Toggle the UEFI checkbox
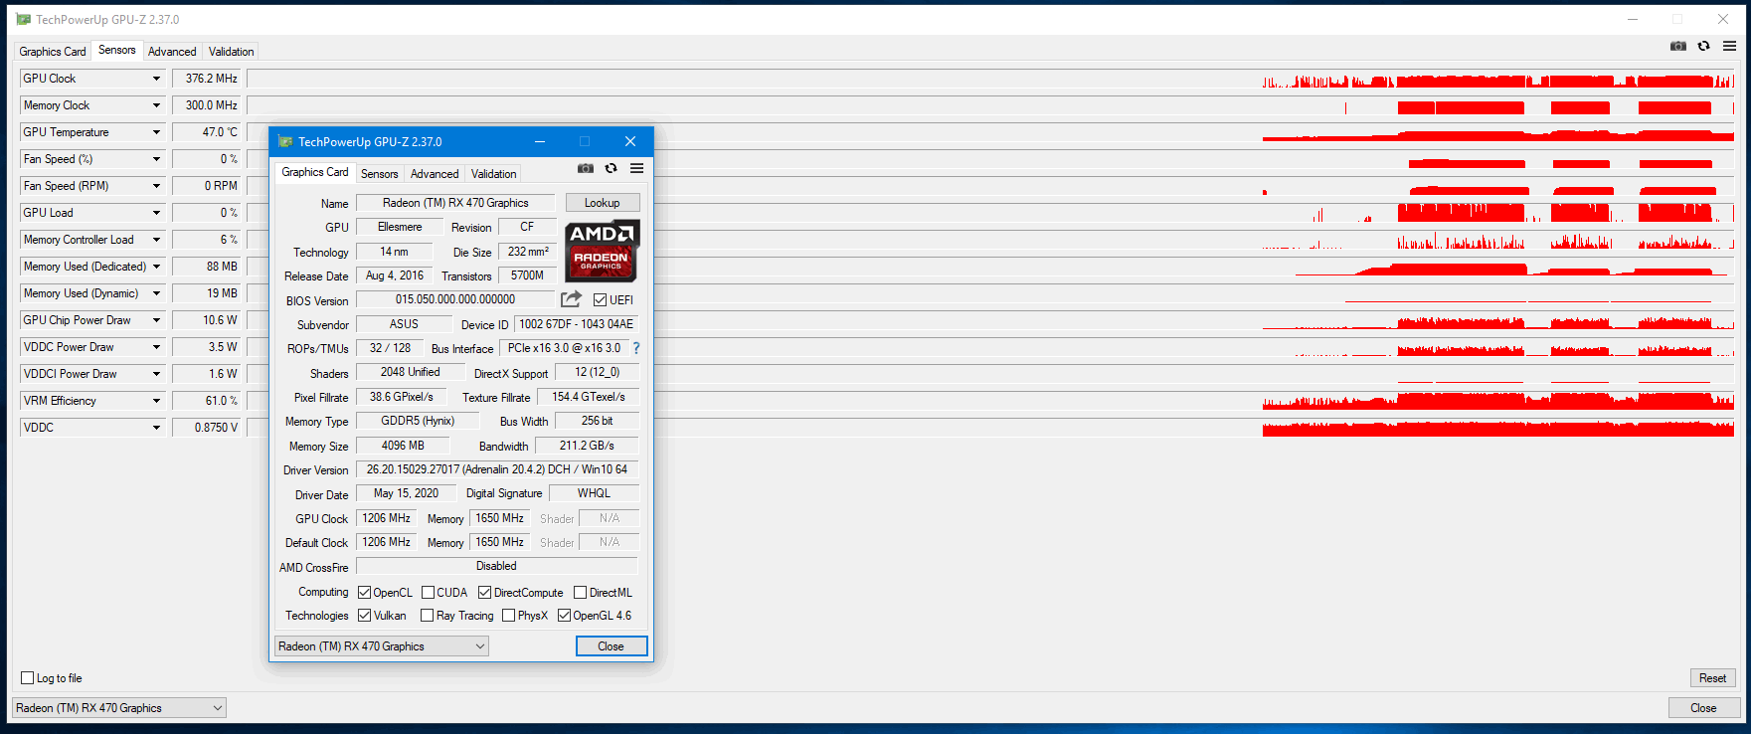This screenshot has width=1751, height=734. (x=600, y=300)
